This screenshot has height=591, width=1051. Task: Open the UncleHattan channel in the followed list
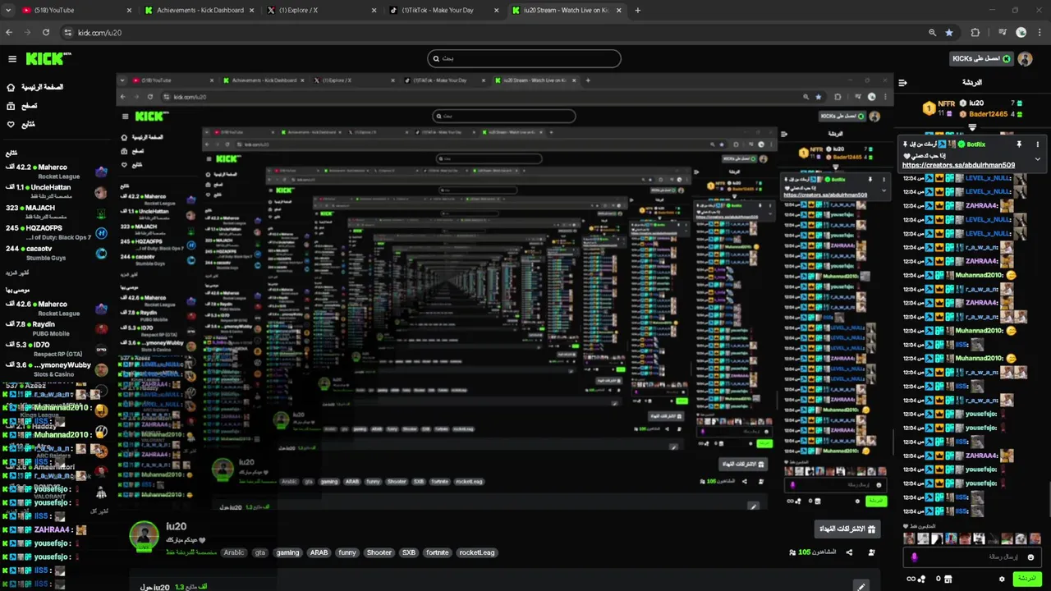coord(56,192)
